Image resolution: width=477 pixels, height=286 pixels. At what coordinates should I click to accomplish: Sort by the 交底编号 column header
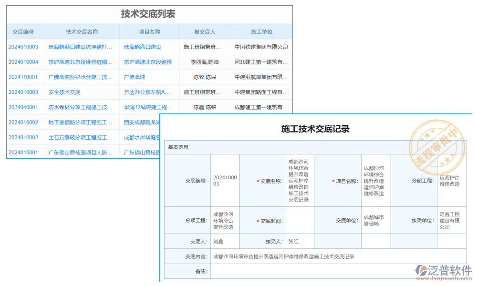point(23,31)
